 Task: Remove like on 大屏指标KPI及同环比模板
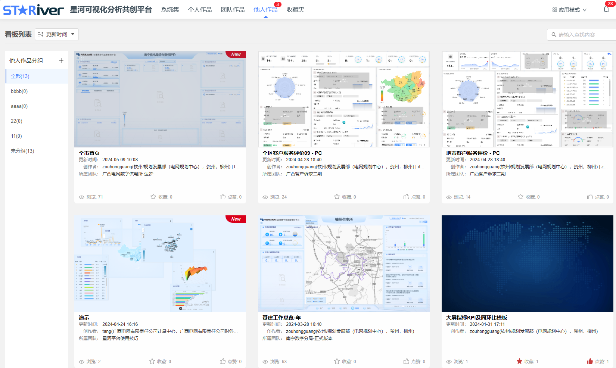click(590, 361)
